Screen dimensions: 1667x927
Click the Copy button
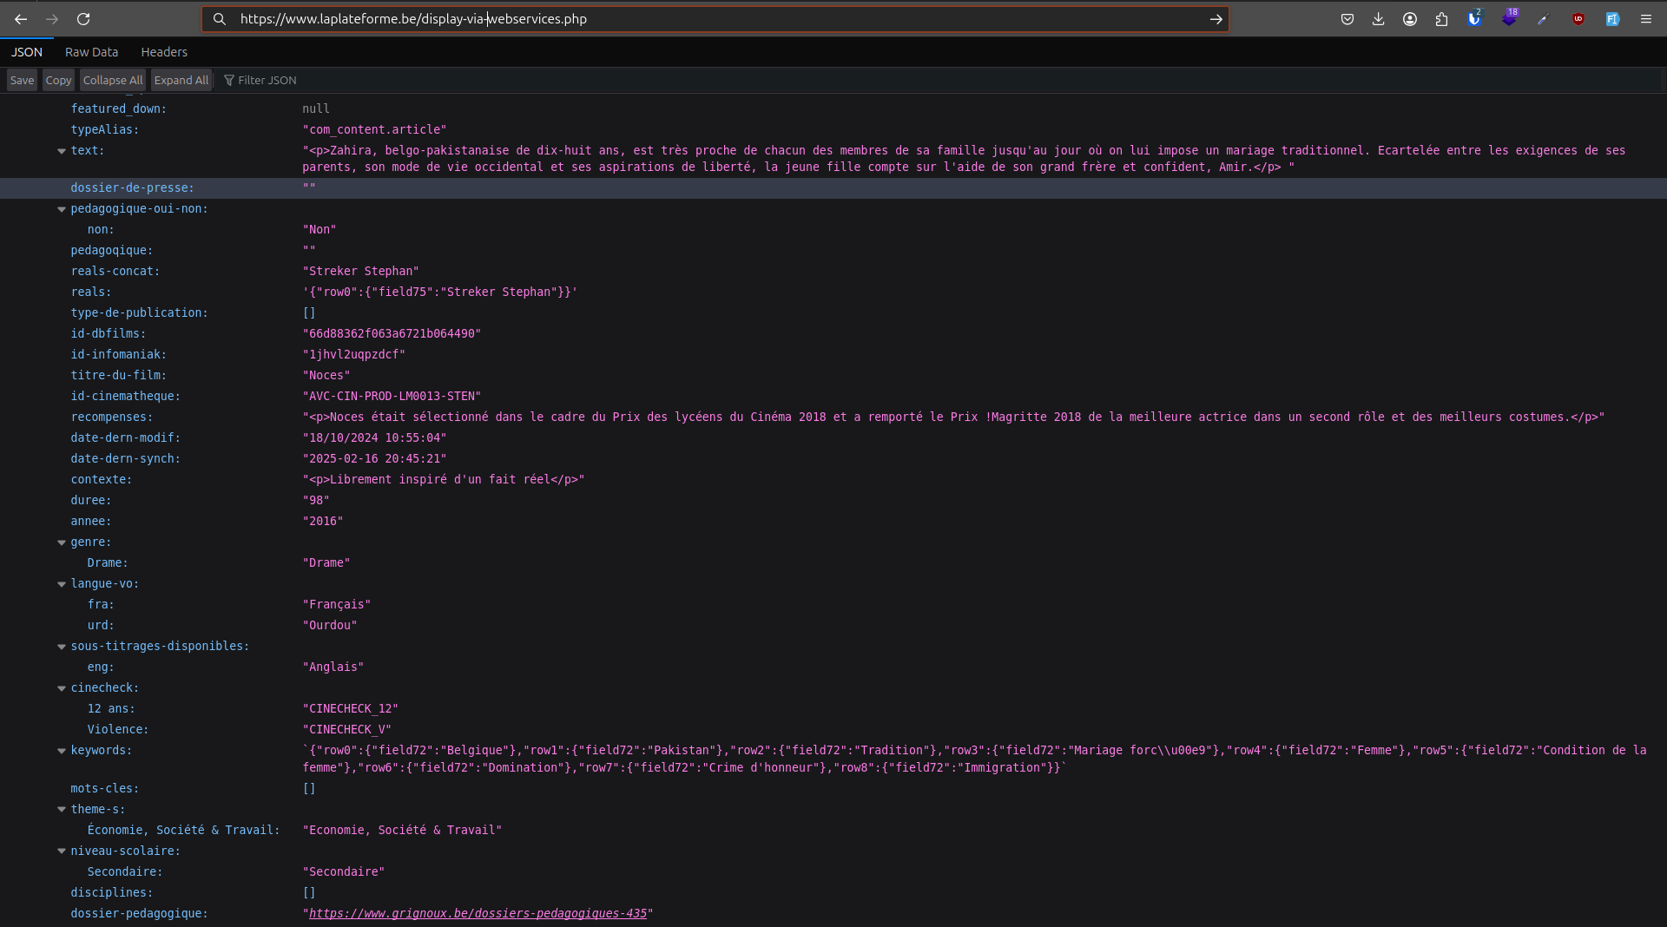point(58,80)
